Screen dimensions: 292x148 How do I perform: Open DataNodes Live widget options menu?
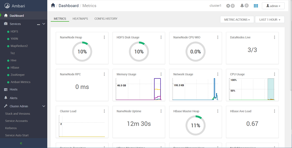[x=275, y=37]
